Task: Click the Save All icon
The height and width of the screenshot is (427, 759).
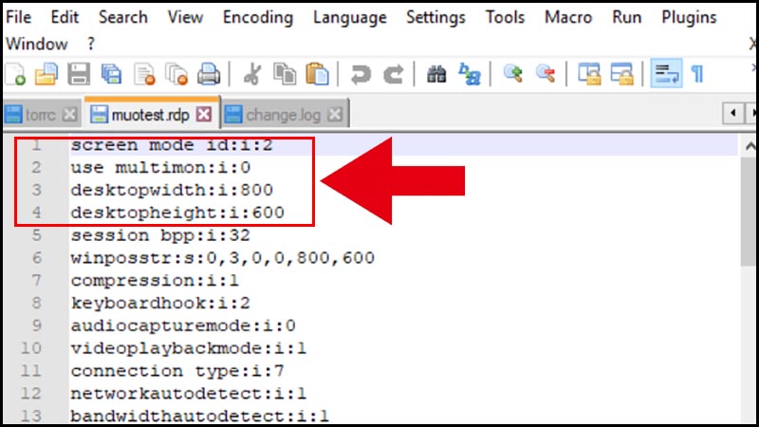Action: (x=111, y=75)
